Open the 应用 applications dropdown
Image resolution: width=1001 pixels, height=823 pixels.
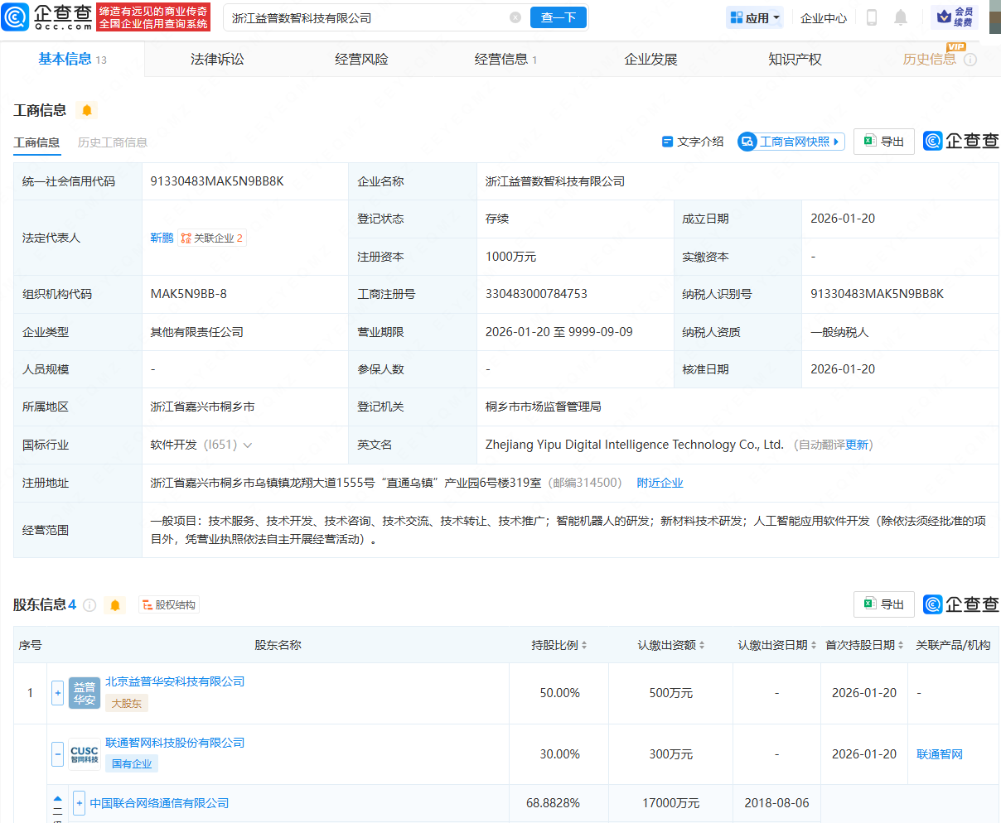[753, 17]
